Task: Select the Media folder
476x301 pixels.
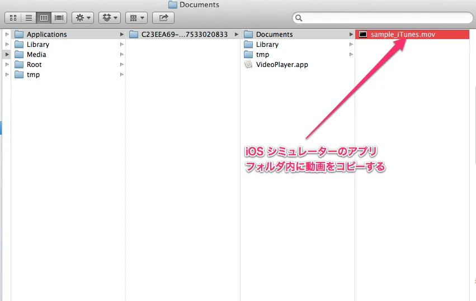Action: click(68, 55)
